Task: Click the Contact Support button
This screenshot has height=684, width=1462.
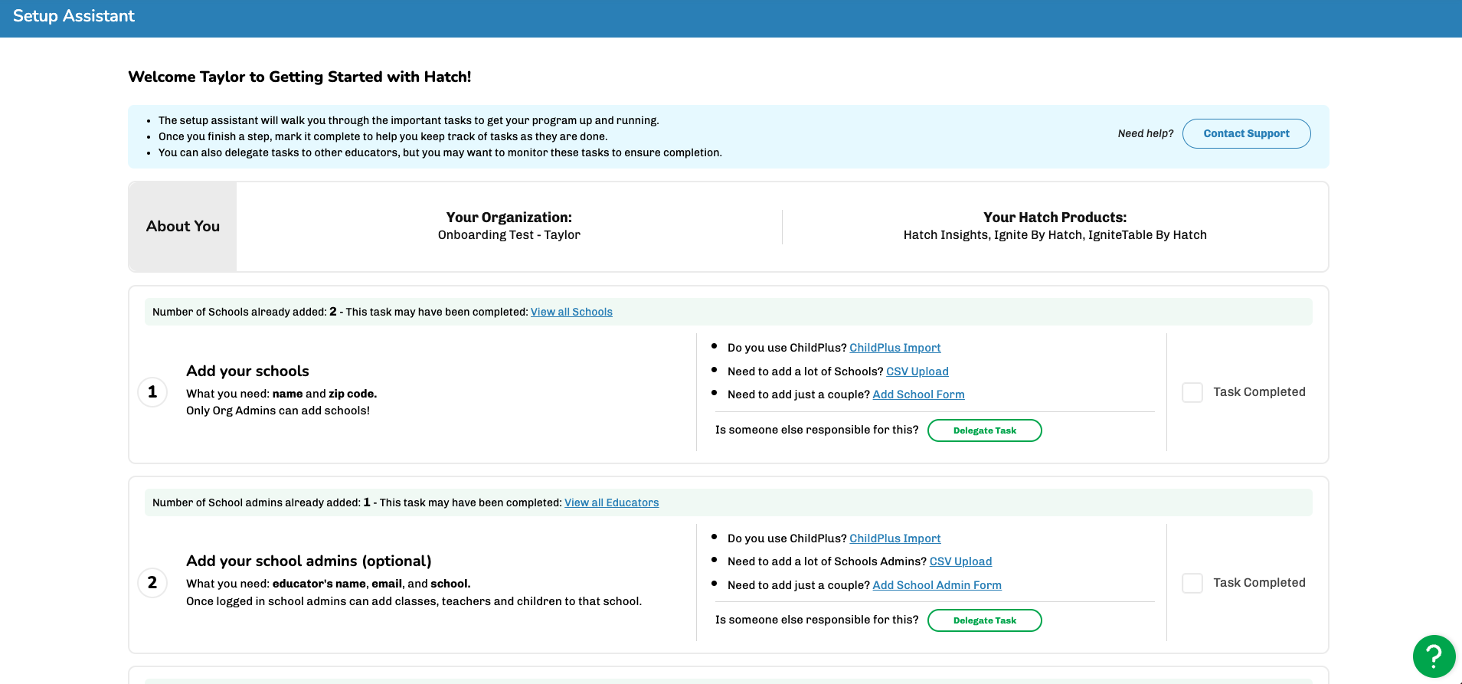Action: (1246, 133)
